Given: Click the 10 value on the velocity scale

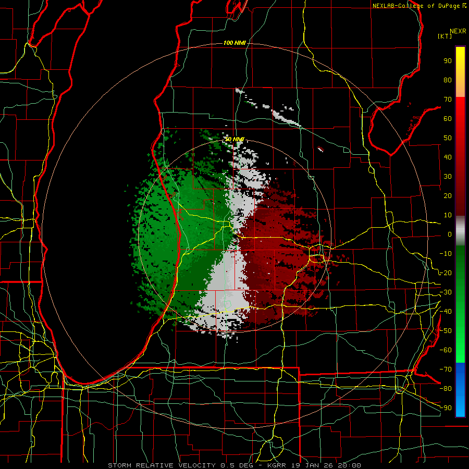Looking at the screenshot, I should 448,215.
